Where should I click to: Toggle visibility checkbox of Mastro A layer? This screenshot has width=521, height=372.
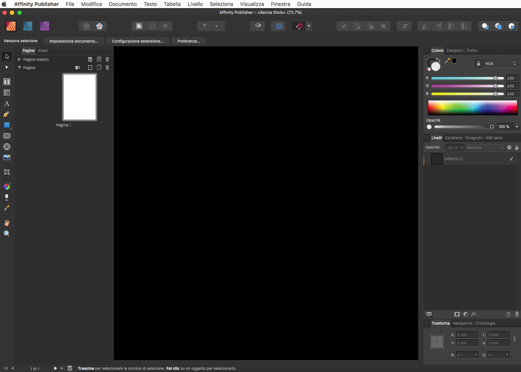tap(511, 159)
